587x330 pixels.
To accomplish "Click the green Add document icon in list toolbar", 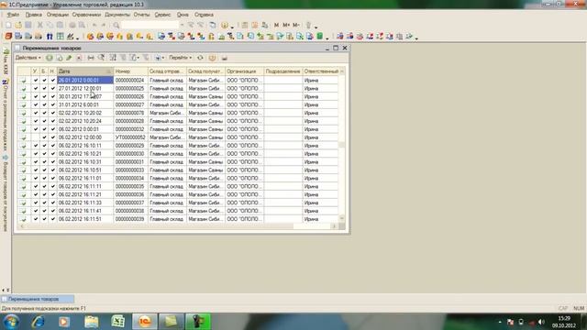I will tap(49, 58).
